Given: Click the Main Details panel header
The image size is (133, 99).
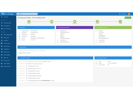Looking at the screenshot, I should (x=36, y=27).
